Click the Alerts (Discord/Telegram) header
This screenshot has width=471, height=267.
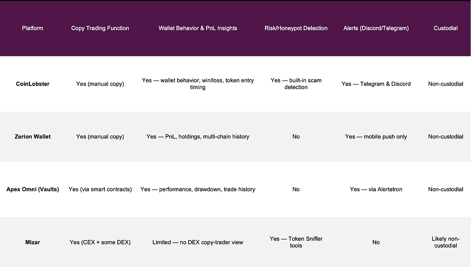[376, 28]
